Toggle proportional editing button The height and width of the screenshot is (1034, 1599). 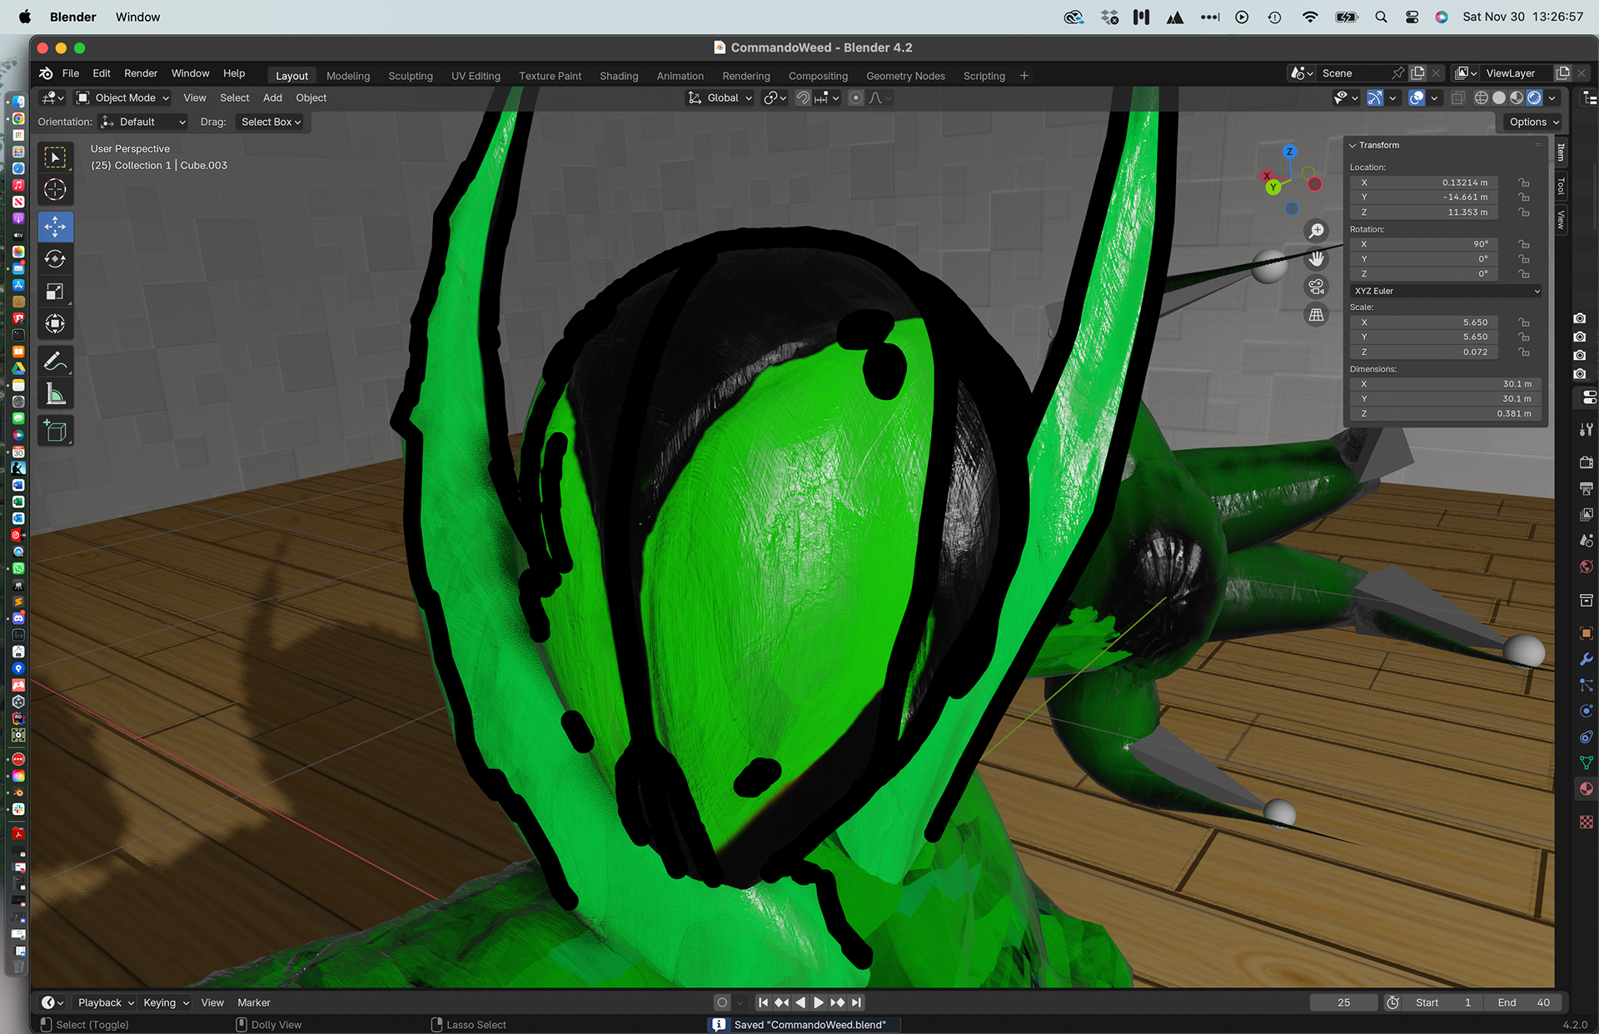[x=855, y=98]
